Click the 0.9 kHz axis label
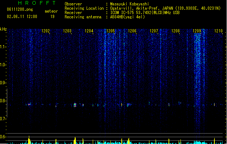This screenshot has height=144, width=227. [3, 83]
